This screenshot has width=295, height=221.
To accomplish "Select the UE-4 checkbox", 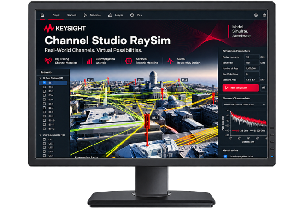I will point(44,151).
